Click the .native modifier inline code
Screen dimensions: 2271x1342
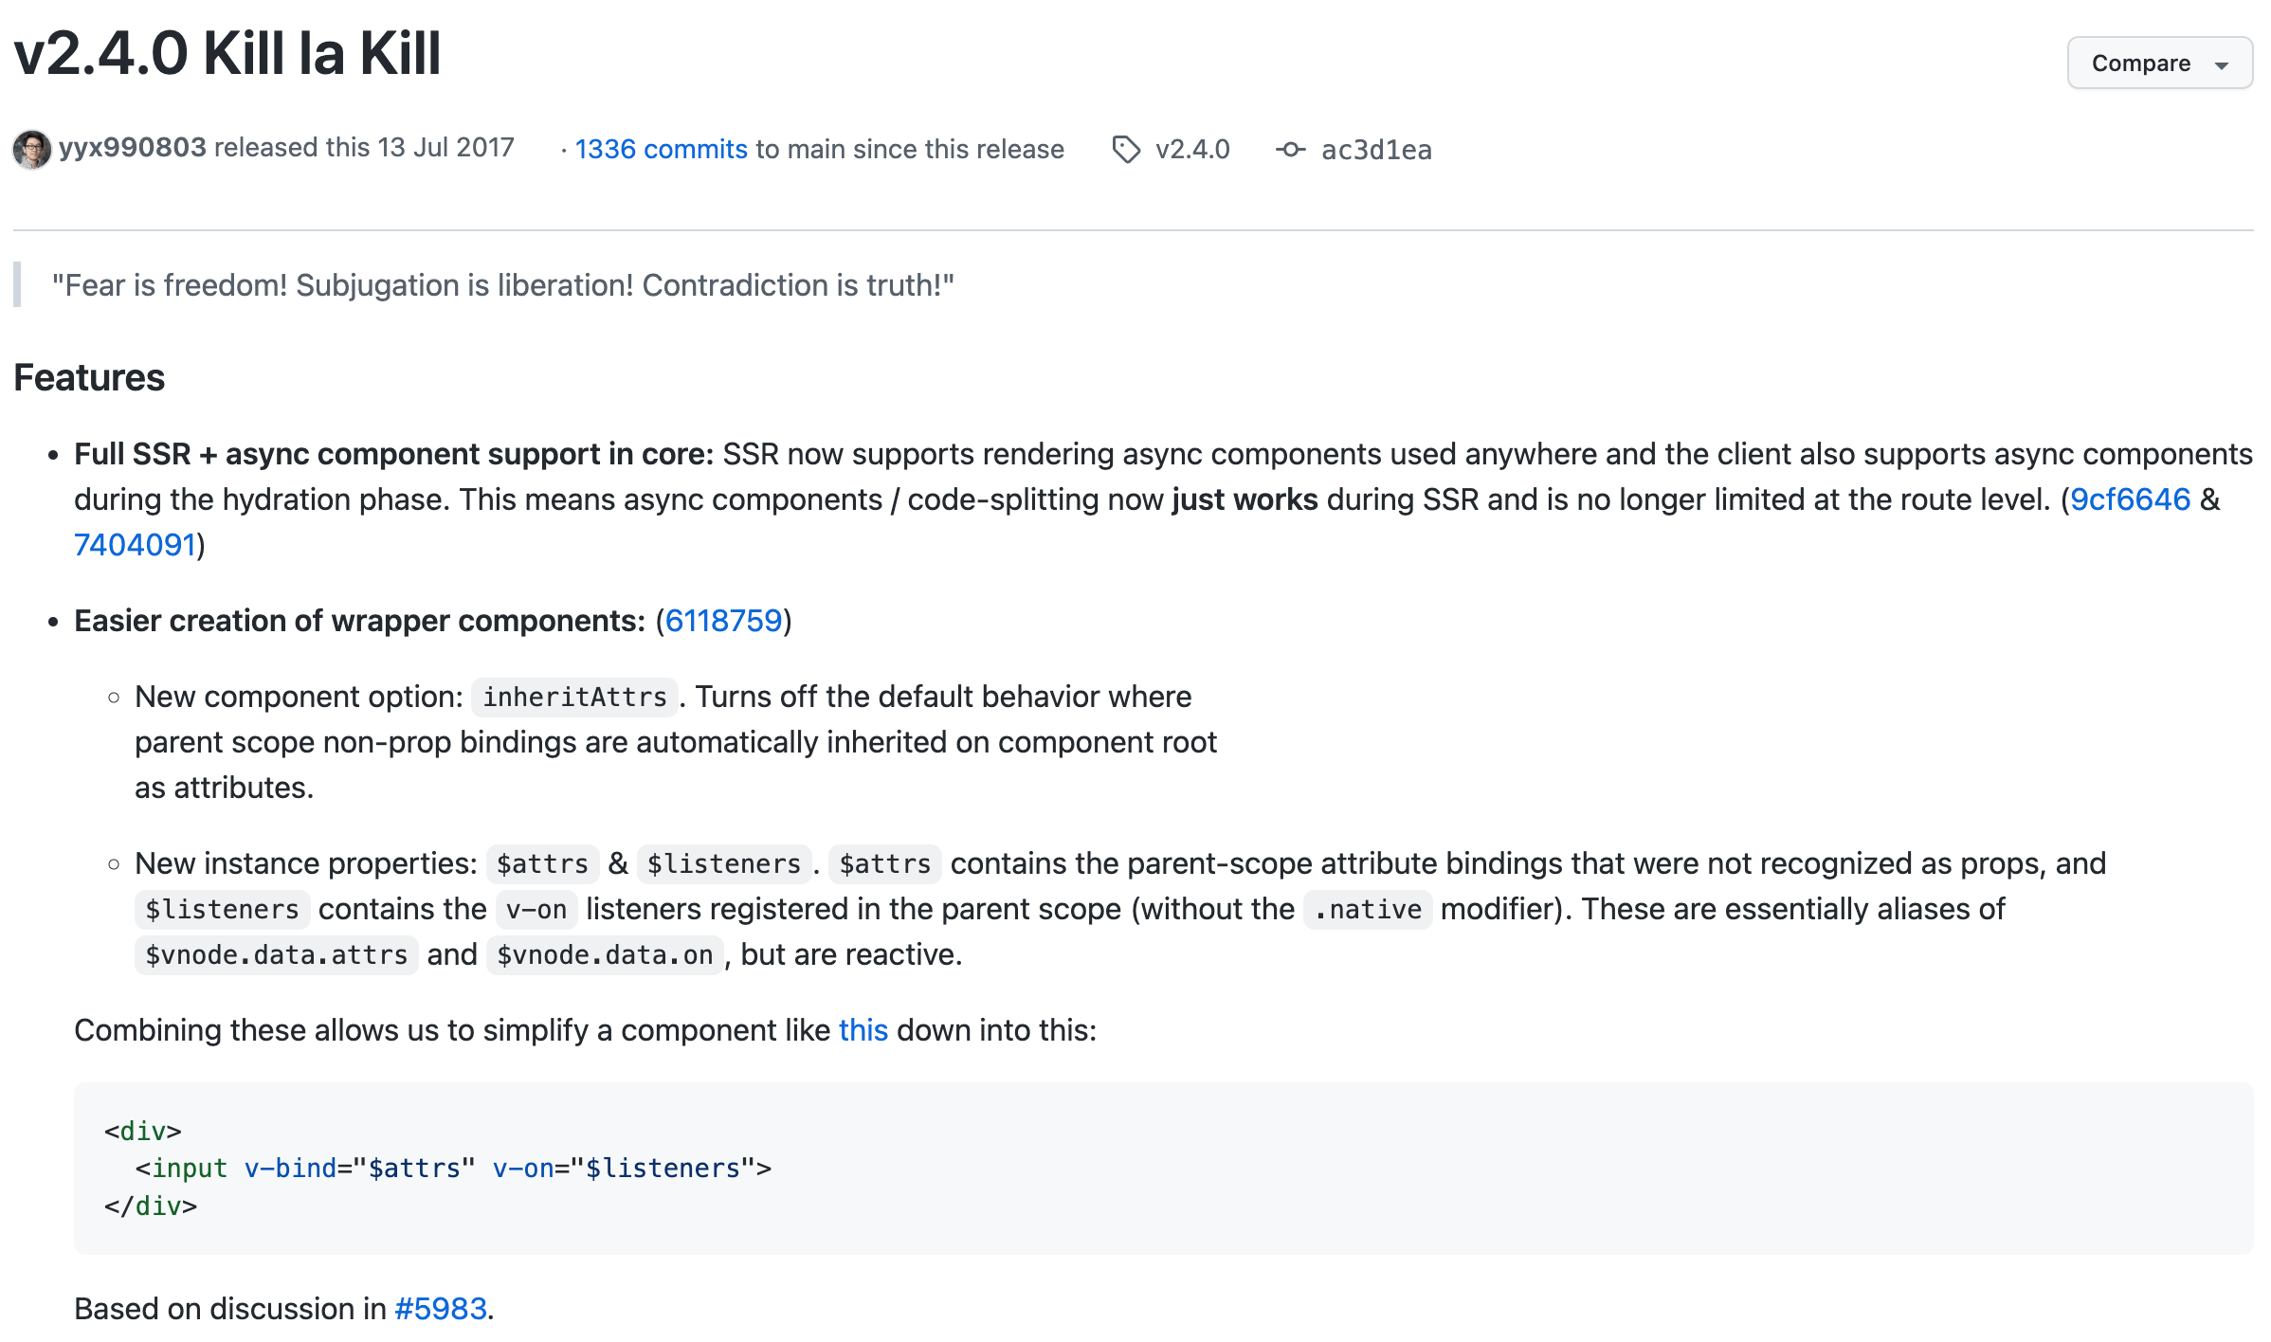pos(1368,910)
